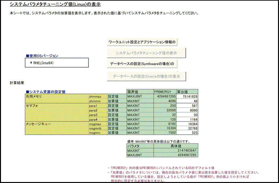The image size is (279, 183).
Task: Select calculated value 6090 for para2
Action: (x=187, y=110)
